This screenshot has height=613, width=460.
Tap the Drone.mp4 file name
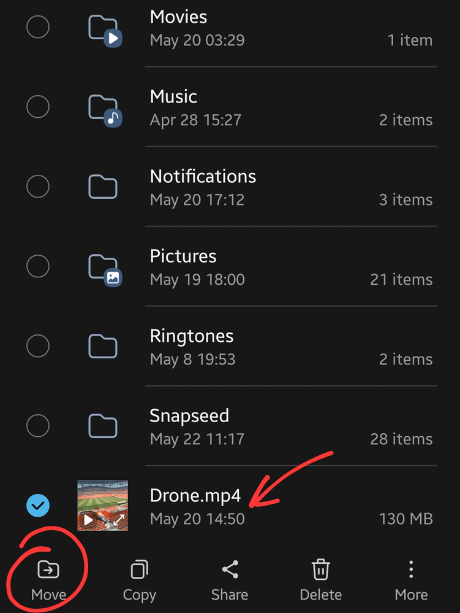(x=195, y=496)
